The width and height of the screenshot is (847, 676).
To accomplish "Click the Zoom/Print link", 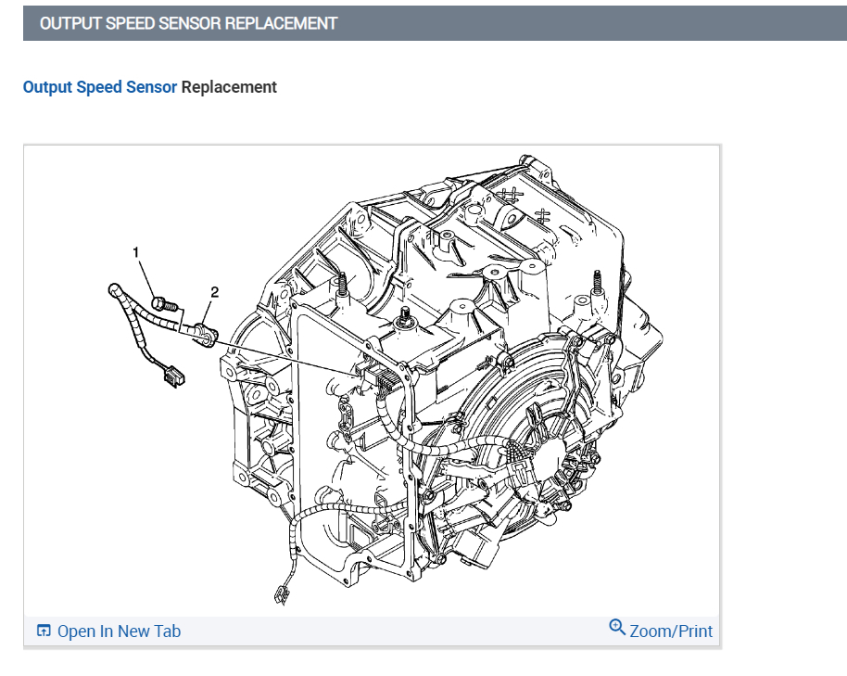I will 671,631.
